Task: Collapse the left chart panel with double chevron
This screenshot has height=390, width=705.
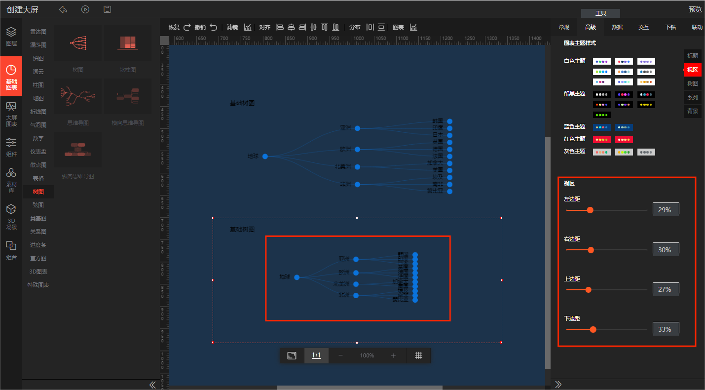Action: click(x=152, y=384)
